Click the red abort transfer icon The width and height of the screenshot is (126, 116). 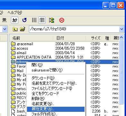62,20
